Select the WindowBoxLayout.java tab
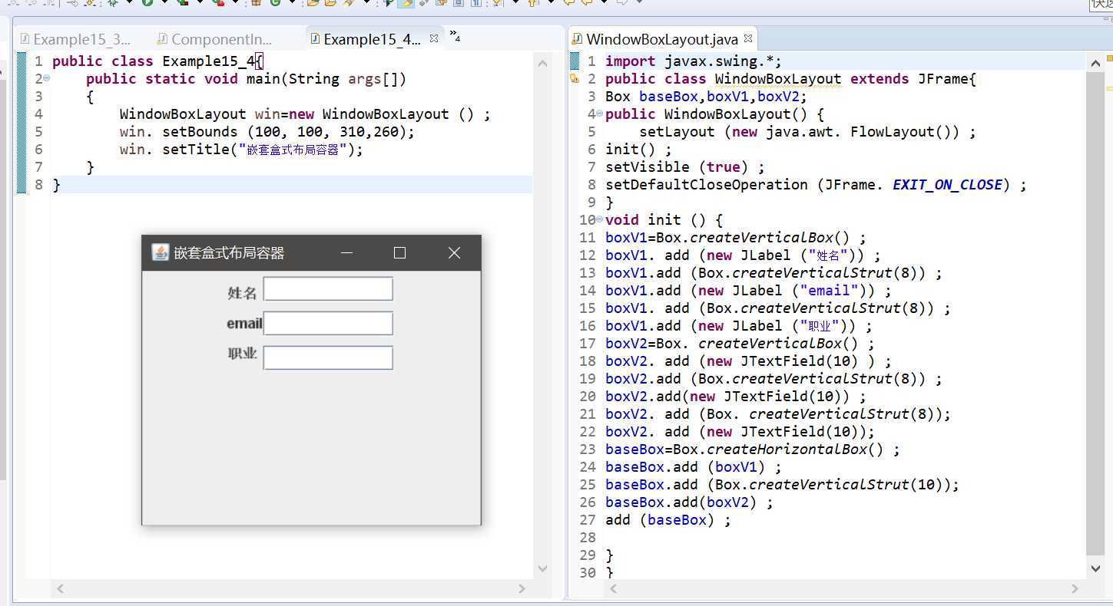The height and width of the screenshot is (606, 1113). (x=661, y=39)
